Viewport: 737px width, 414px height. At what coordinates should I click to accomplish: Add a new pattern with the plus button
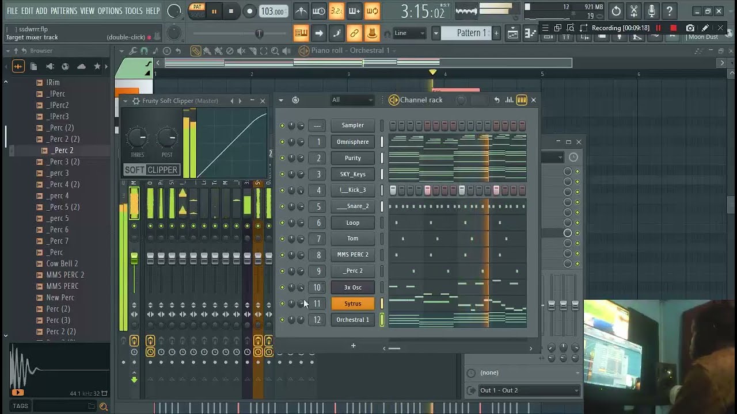[496, 33]
